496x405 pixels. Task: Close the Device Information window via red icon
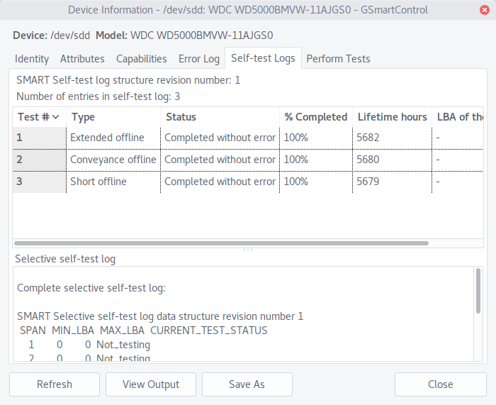tap(484, 10)
